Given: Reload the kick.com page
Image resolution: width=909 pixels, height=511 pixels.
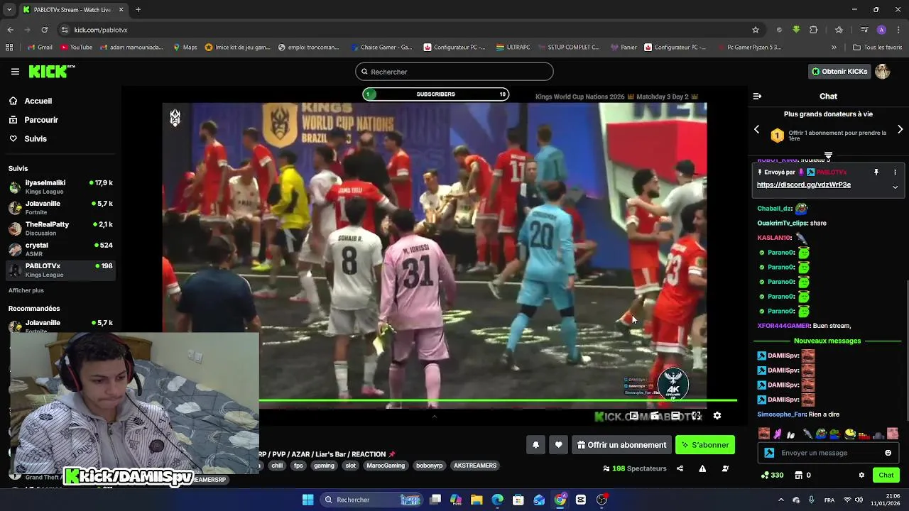Looking at the screenshot, I should coord(44,30).
